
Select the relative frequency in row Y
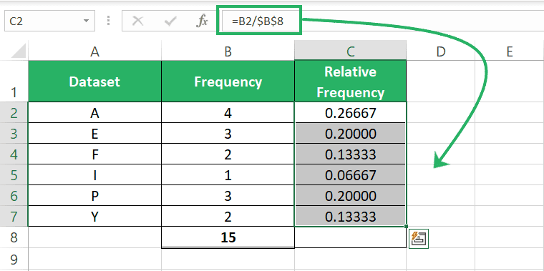click(351, 217)
